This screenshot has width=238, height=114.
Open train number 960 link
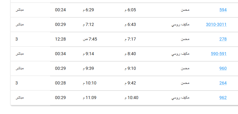coord(223,68)
